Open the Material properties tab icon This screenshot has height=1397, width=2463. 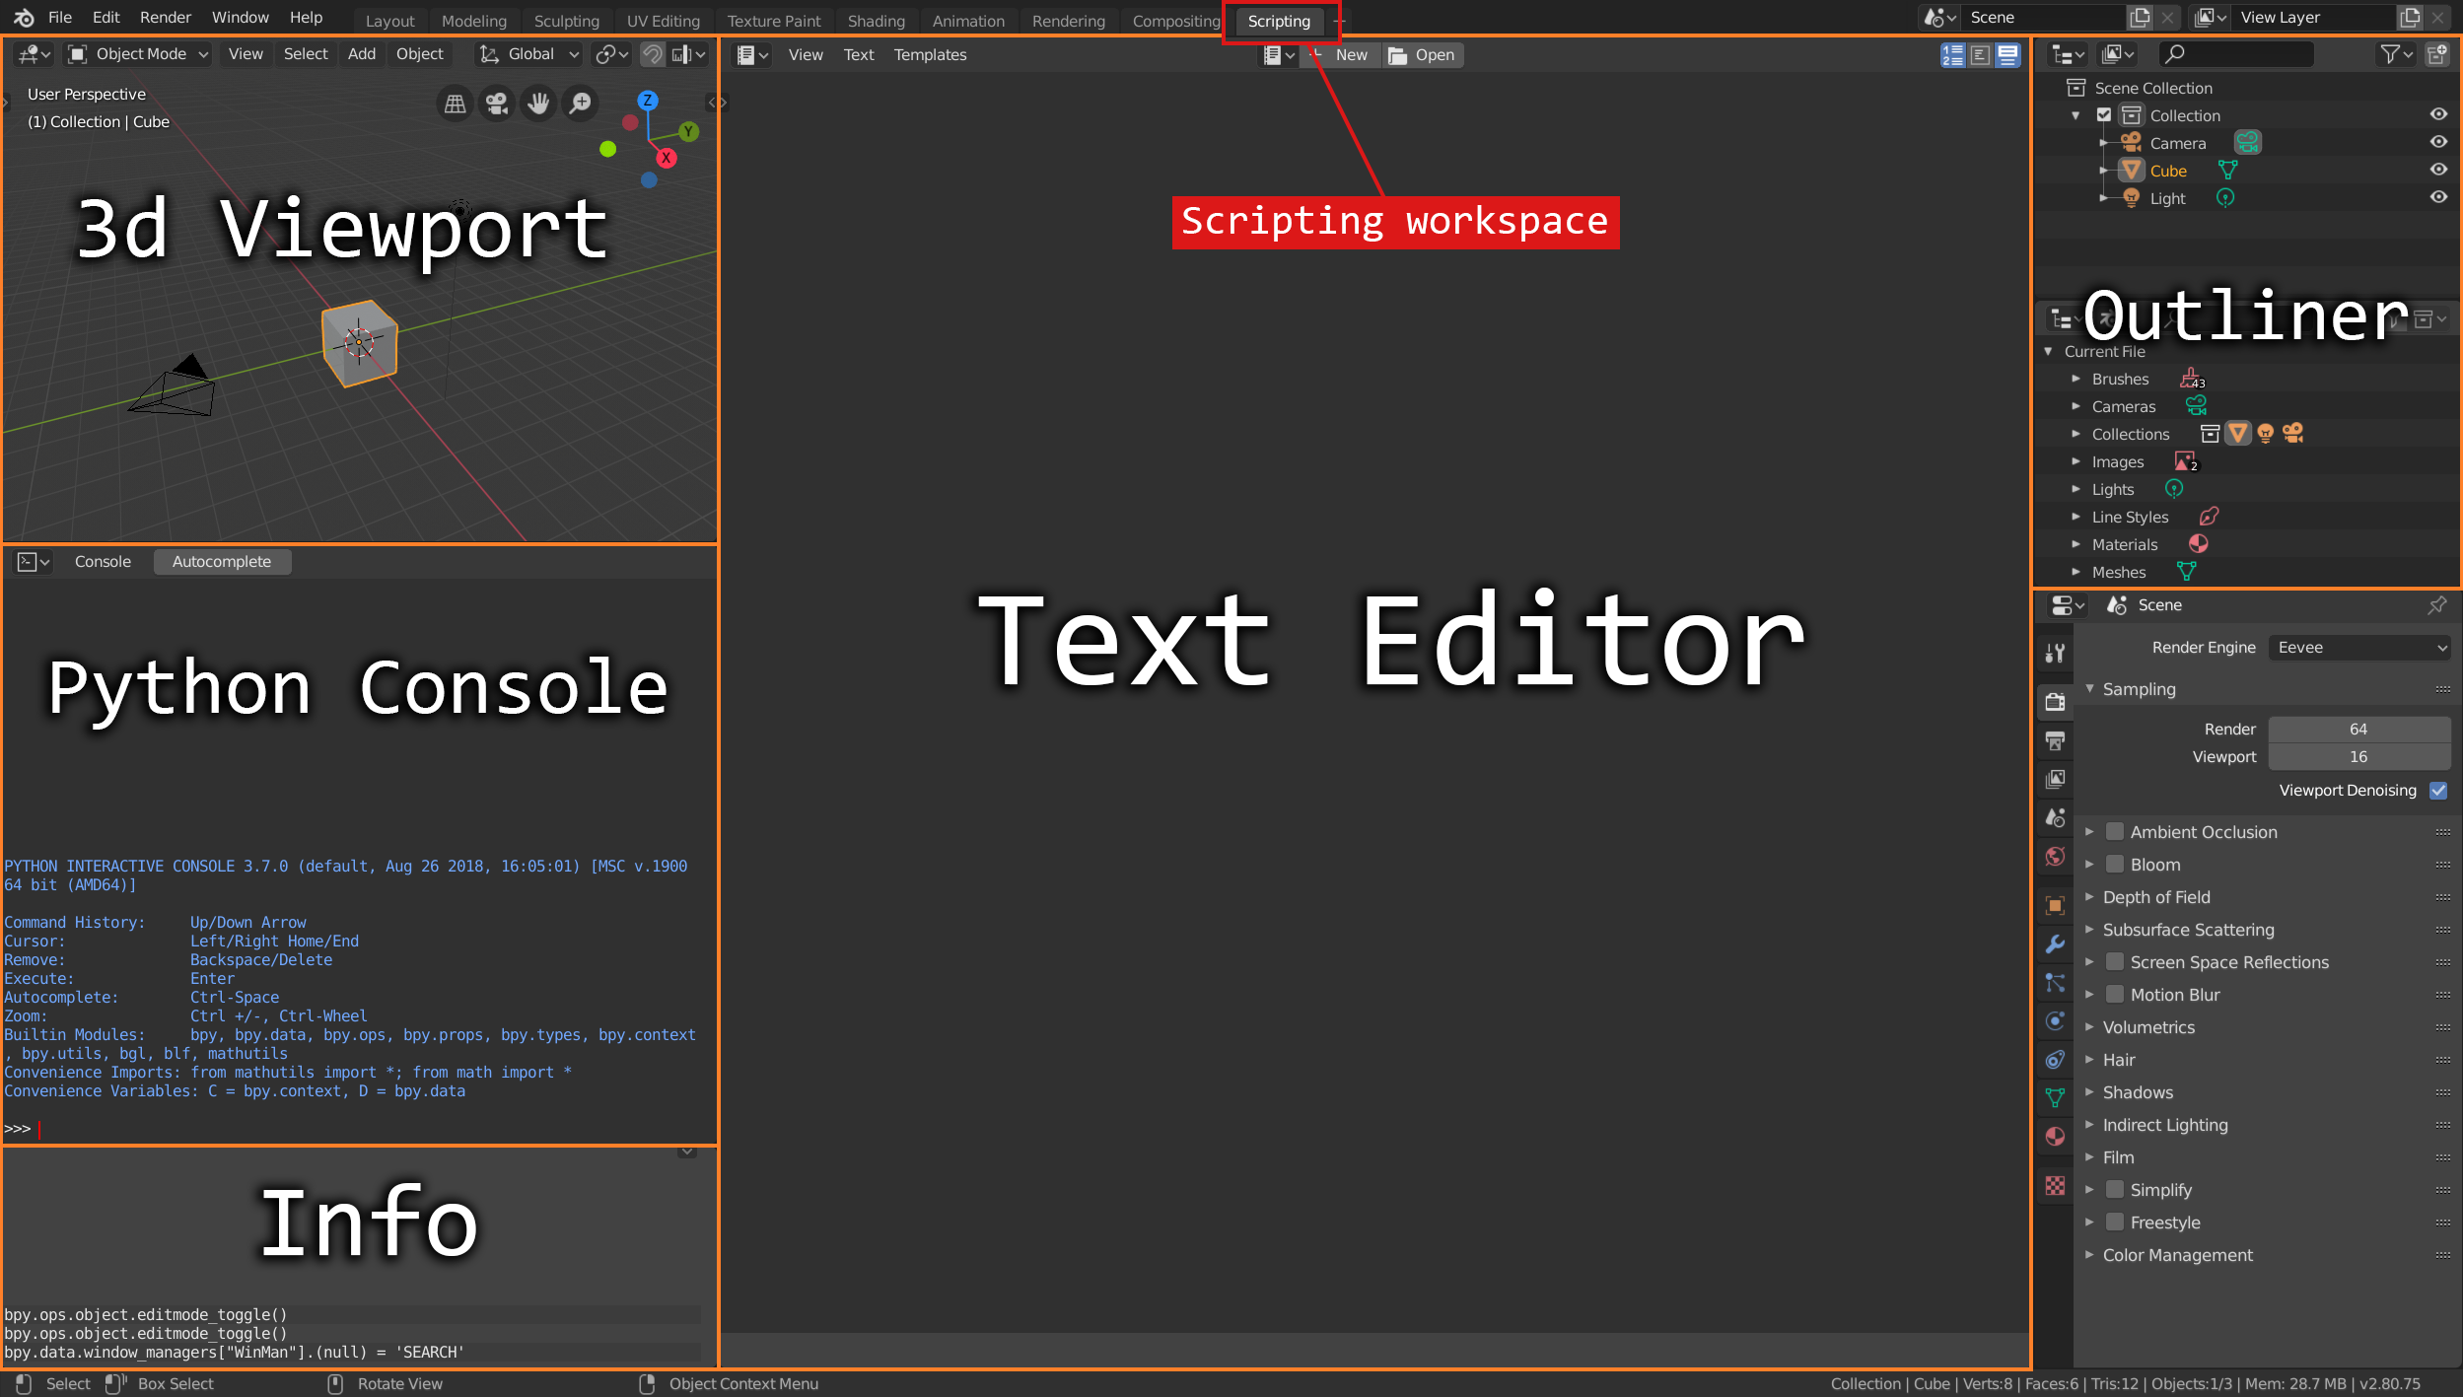(2055, 1136)
